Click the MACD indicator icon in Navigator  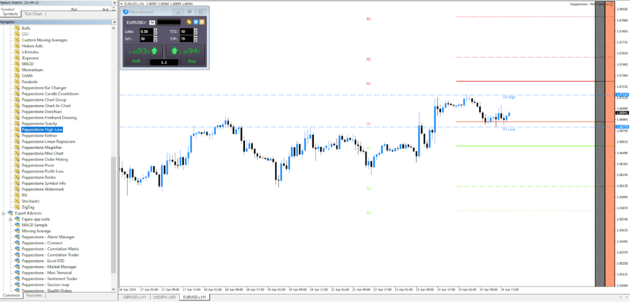pyautogui.click(x=17, y=64)
